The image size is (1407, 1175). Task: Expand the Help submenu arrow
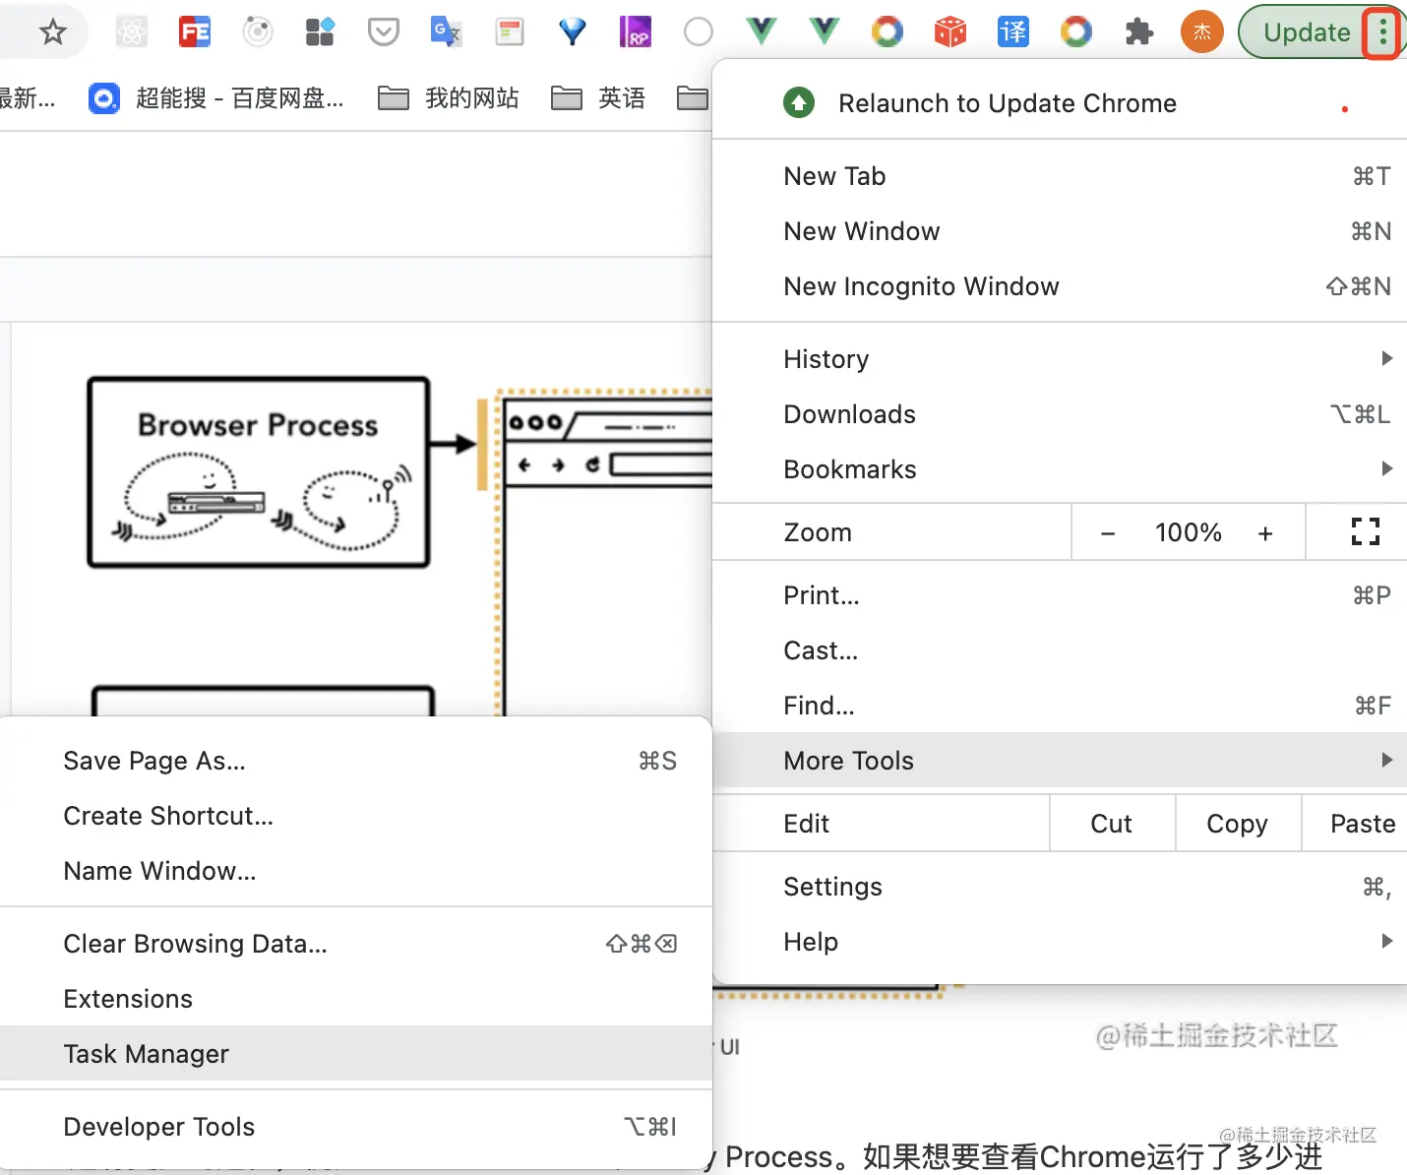pyautogui.click(x=1386, y=941)
